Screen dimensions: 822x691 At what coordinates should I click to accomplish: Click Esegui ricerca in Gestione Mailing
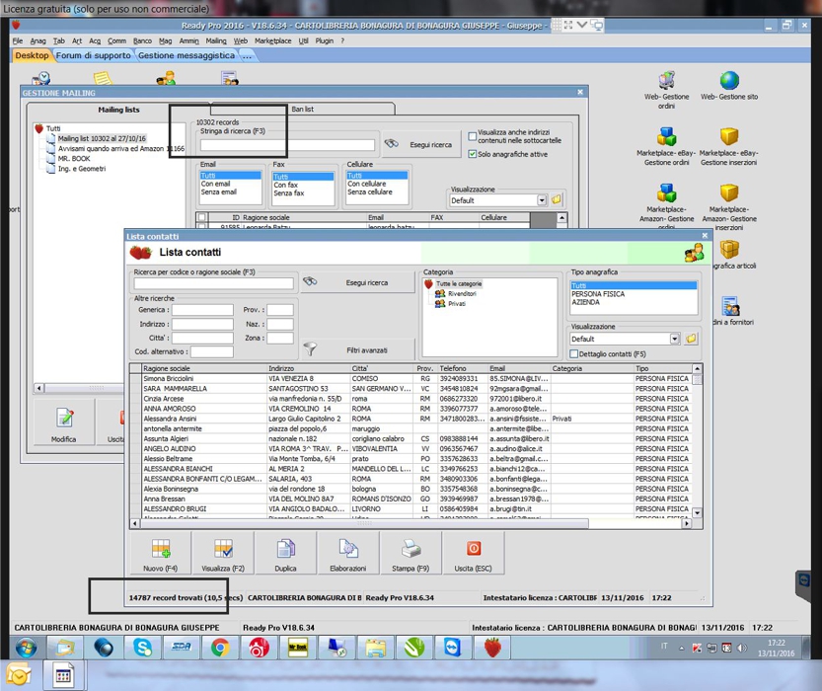(421, 144)
